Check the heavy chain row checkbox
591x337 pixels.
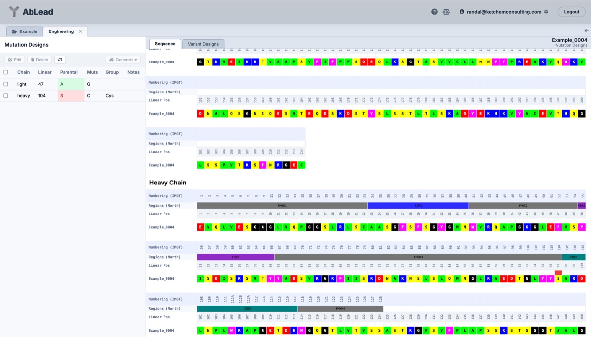pos(6,96)
